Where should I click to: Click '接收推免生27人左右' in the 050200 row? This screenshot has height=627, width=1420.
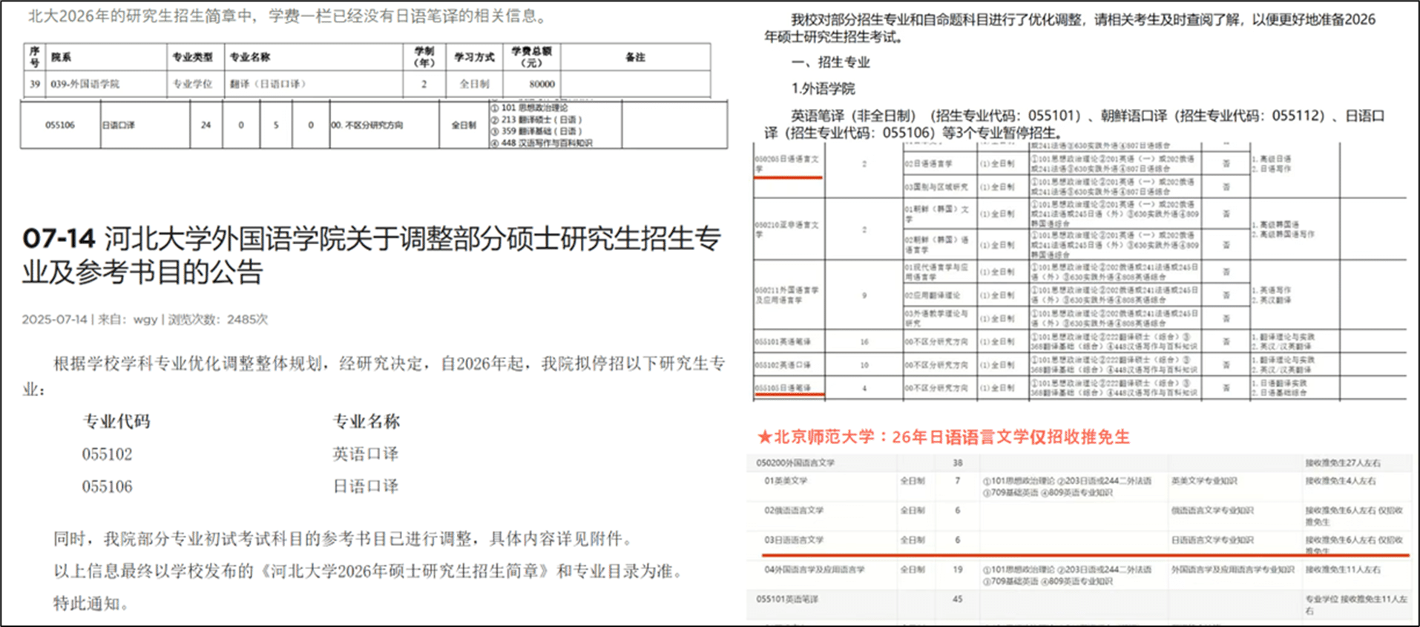tap(1343, 463)
